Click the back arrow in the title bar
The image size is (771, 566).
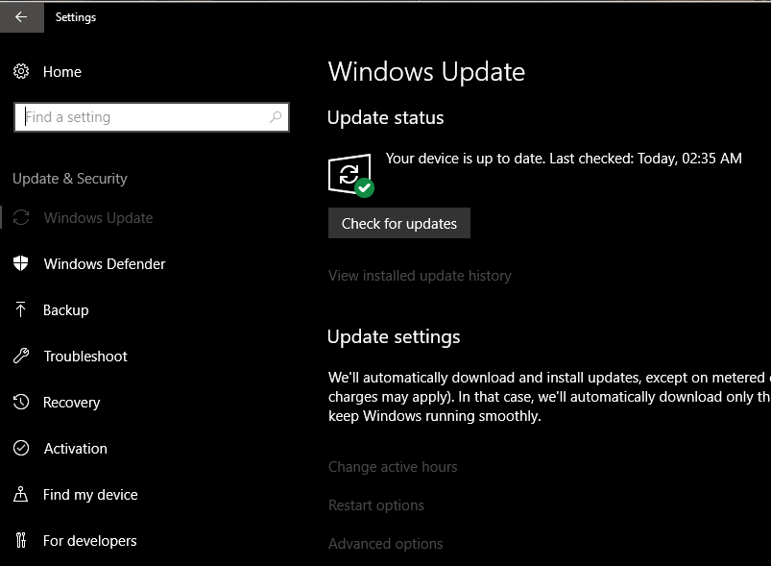click(21, 16)
